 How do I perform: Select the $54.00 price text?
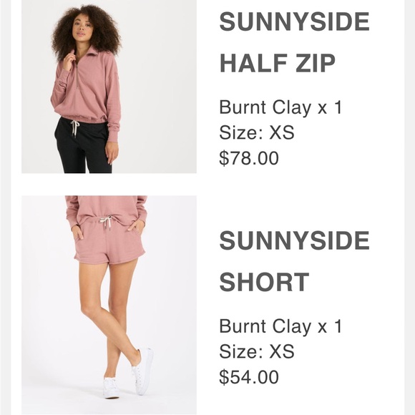[249, 377]
